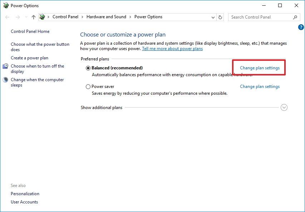The image size is (305, 212).
Task: Open Choose what the power button does
Action: [39, 46]
